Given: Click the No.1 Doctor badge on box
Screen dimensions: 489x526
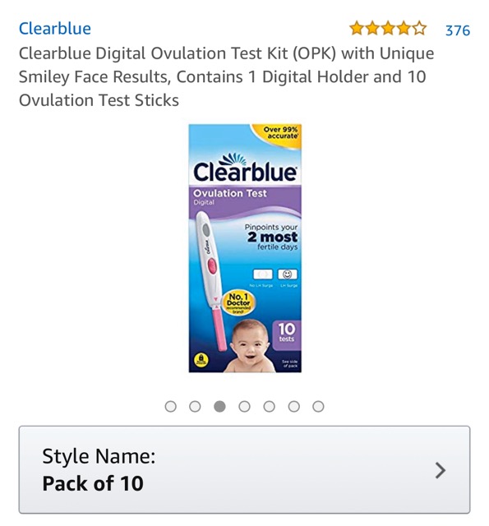Looking at the screenshot, I should [x=238, y=303].
